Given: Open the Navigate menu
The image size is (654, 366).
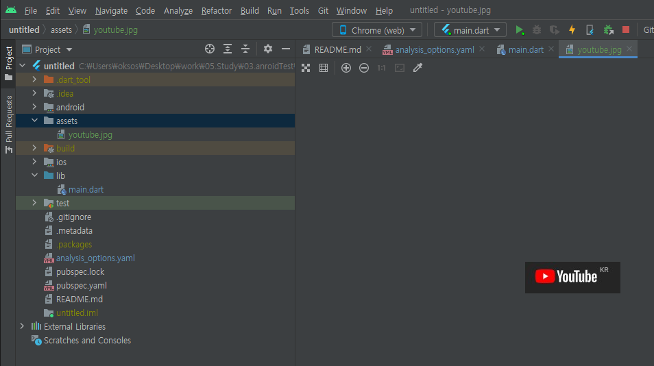Looking at the screenshot, I should pos(111,11).
